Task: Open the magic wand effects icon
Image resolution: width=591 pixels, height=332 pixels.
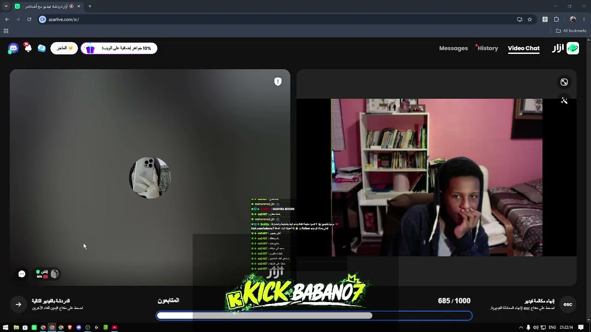Action: point(564,101)
